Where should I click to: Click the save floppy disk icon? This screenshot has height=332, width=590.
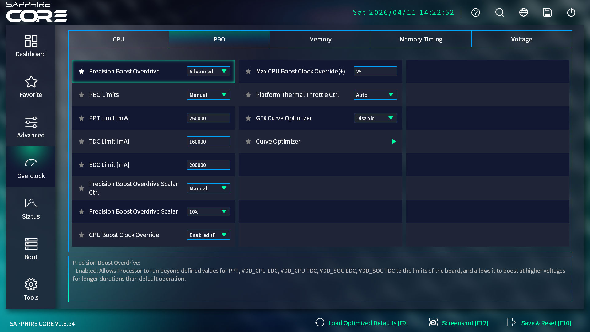547,13
